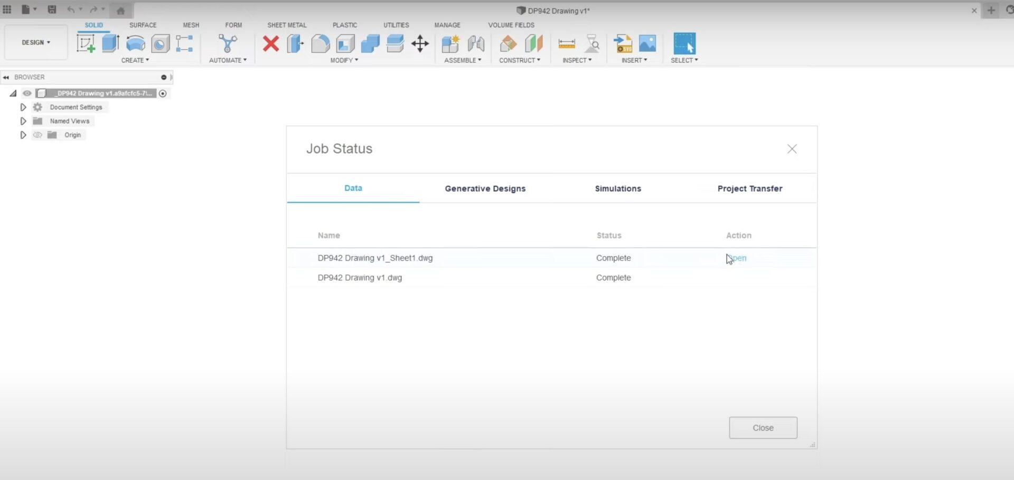Select the Move/Copy four-arrow tool
The width and height of the screenshot is (1014, 480).
pyautogui.click(x=420, y=43)
